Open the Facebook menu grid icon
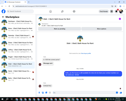The height and width of the screenshot is (101, 126). coord(112,11)
